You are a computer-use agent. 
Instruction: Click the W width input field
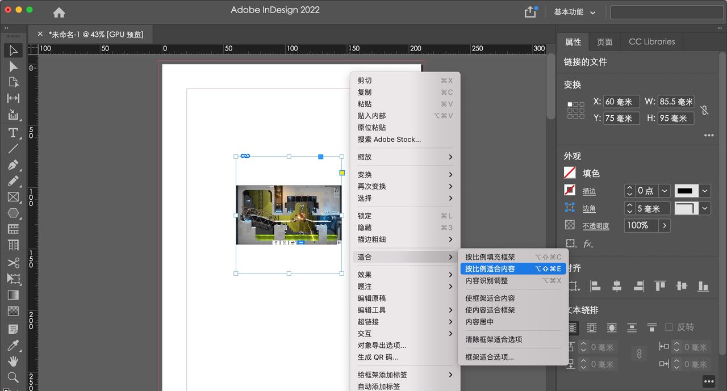(675, 102)
